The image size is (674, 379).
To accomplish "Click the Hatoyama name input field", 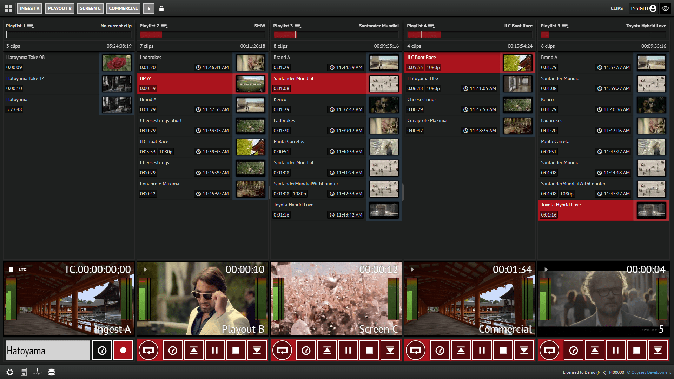I will click(x=47, y=350).
